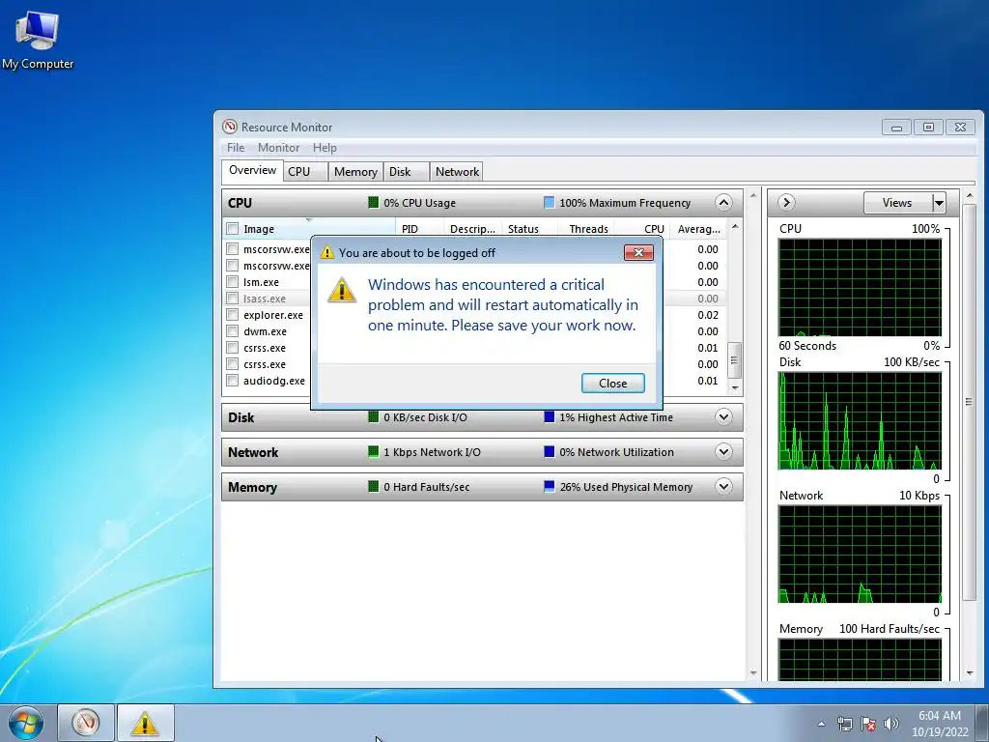Click the volume speaker tray icon
The height and width of the screenshot is (742, 989).
(891, 724)
